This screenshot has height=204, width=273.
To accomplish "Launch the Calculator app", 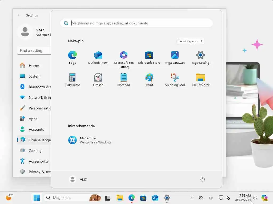I will [73, 80].
